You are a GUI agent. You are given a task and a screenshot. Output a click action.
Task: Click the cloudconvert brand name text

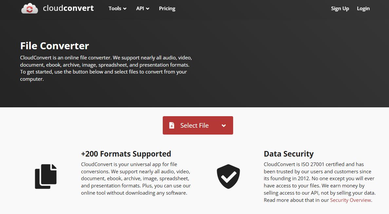click(68, 8)
